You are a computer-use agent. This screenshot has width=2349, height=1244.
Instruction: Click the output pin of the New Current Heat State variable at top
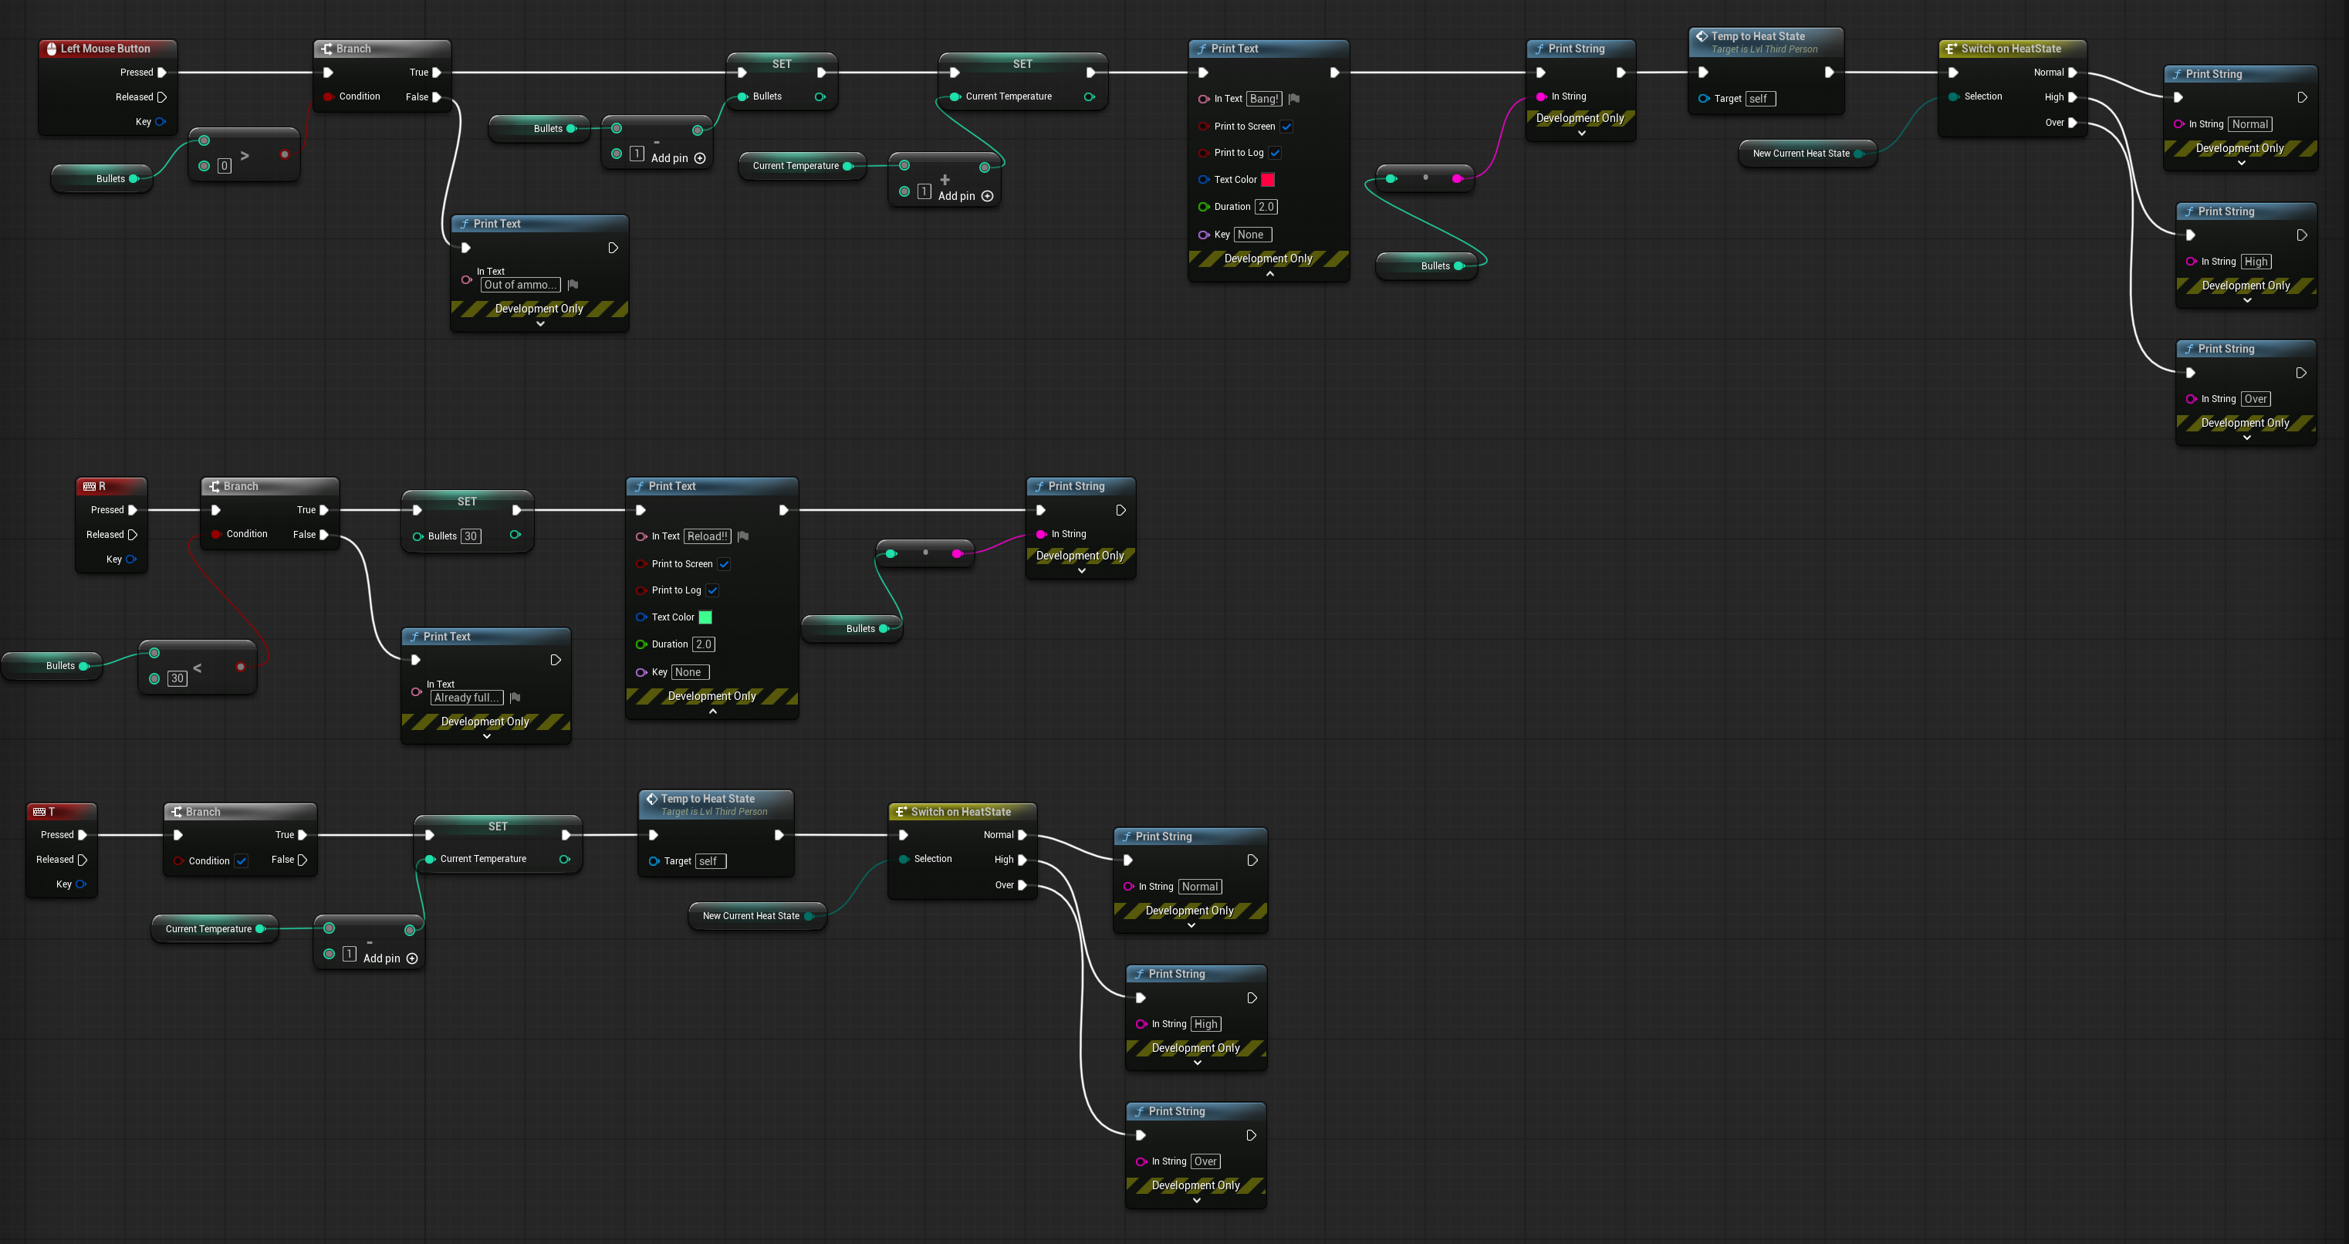tap(1858, 154)
